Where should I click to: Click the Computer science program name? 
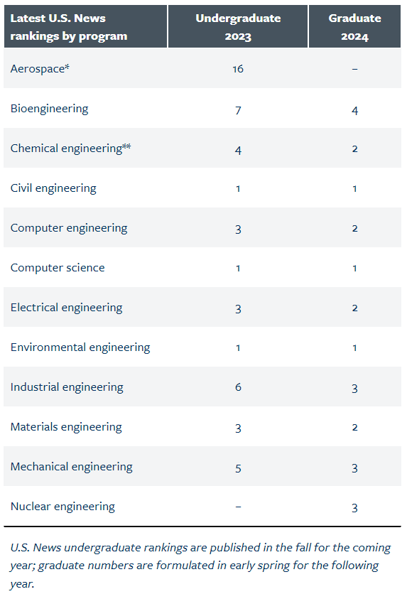(58, 267)
